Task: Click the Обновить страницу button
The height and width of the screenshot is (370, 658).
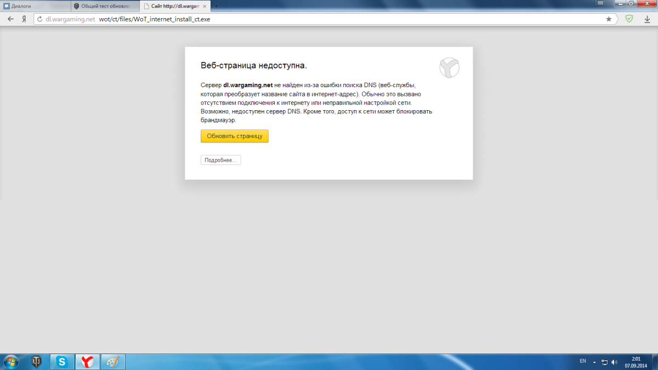Action: [x=235, y=136]
